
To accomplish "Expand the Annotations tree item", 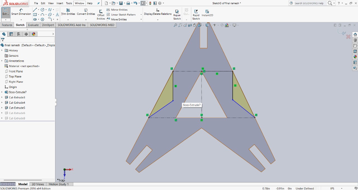I will click(x=2, y=61).
